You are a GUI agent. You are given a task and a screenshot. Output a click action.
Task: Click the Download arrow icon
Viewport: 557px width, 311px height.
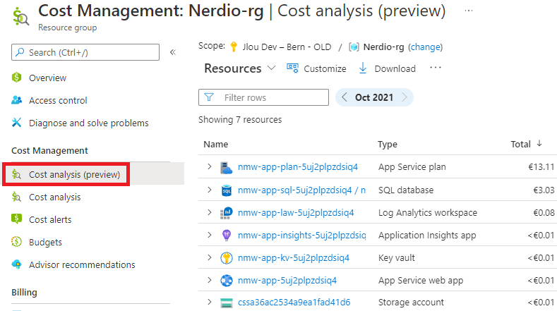[x=363, y=68]
